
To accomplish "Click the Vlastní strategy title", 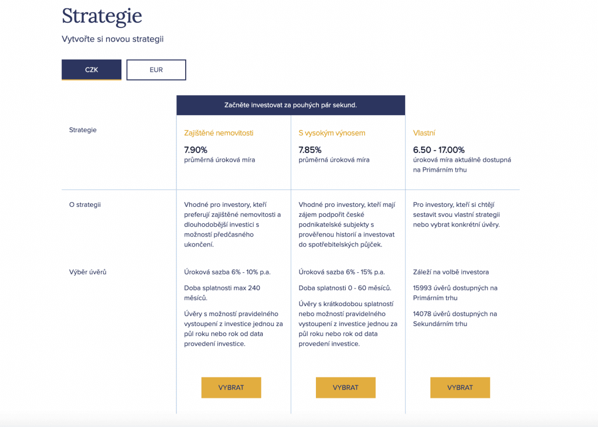I will (x=424, y=133).
